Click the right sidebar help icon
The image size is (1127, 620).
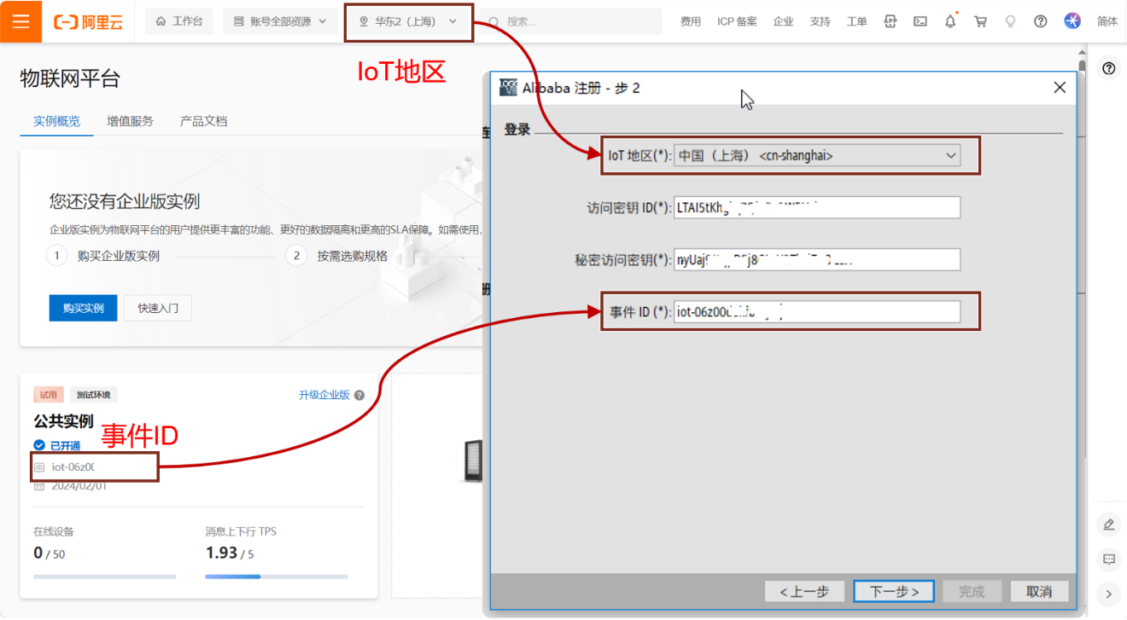[x=1108, y=69]
